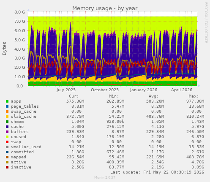Click the swap_cache orange legend swatch
The image size is (210, 182).
(7, 111)
